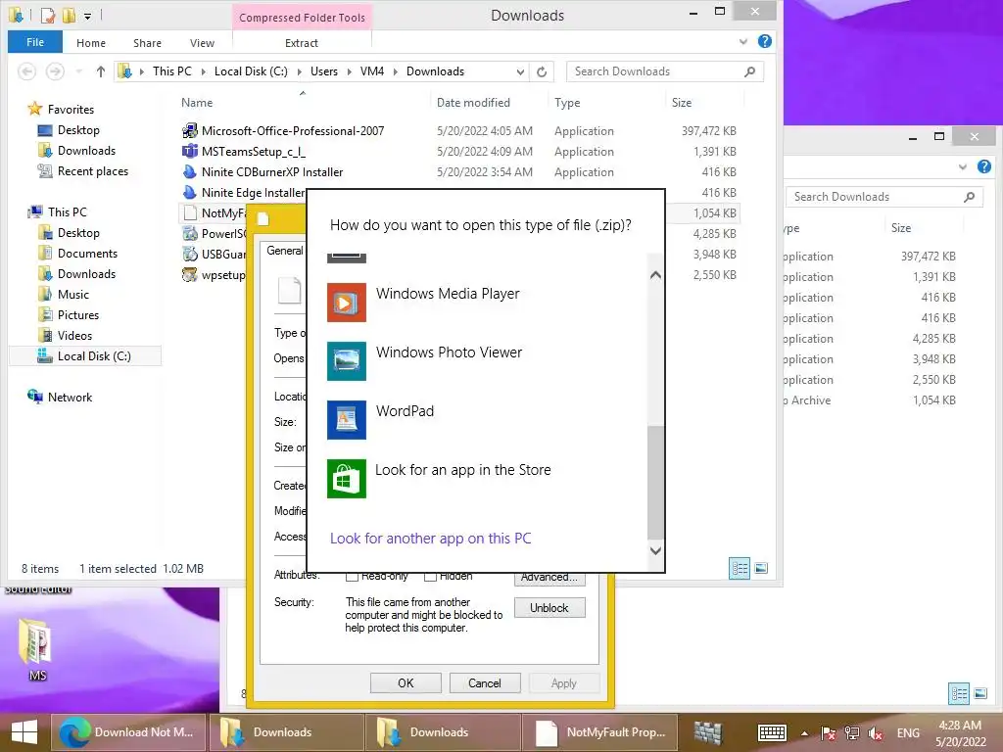The image size is (1003, 752).
Task: Click OK in the Properties dialog
Action: point(406,682)
